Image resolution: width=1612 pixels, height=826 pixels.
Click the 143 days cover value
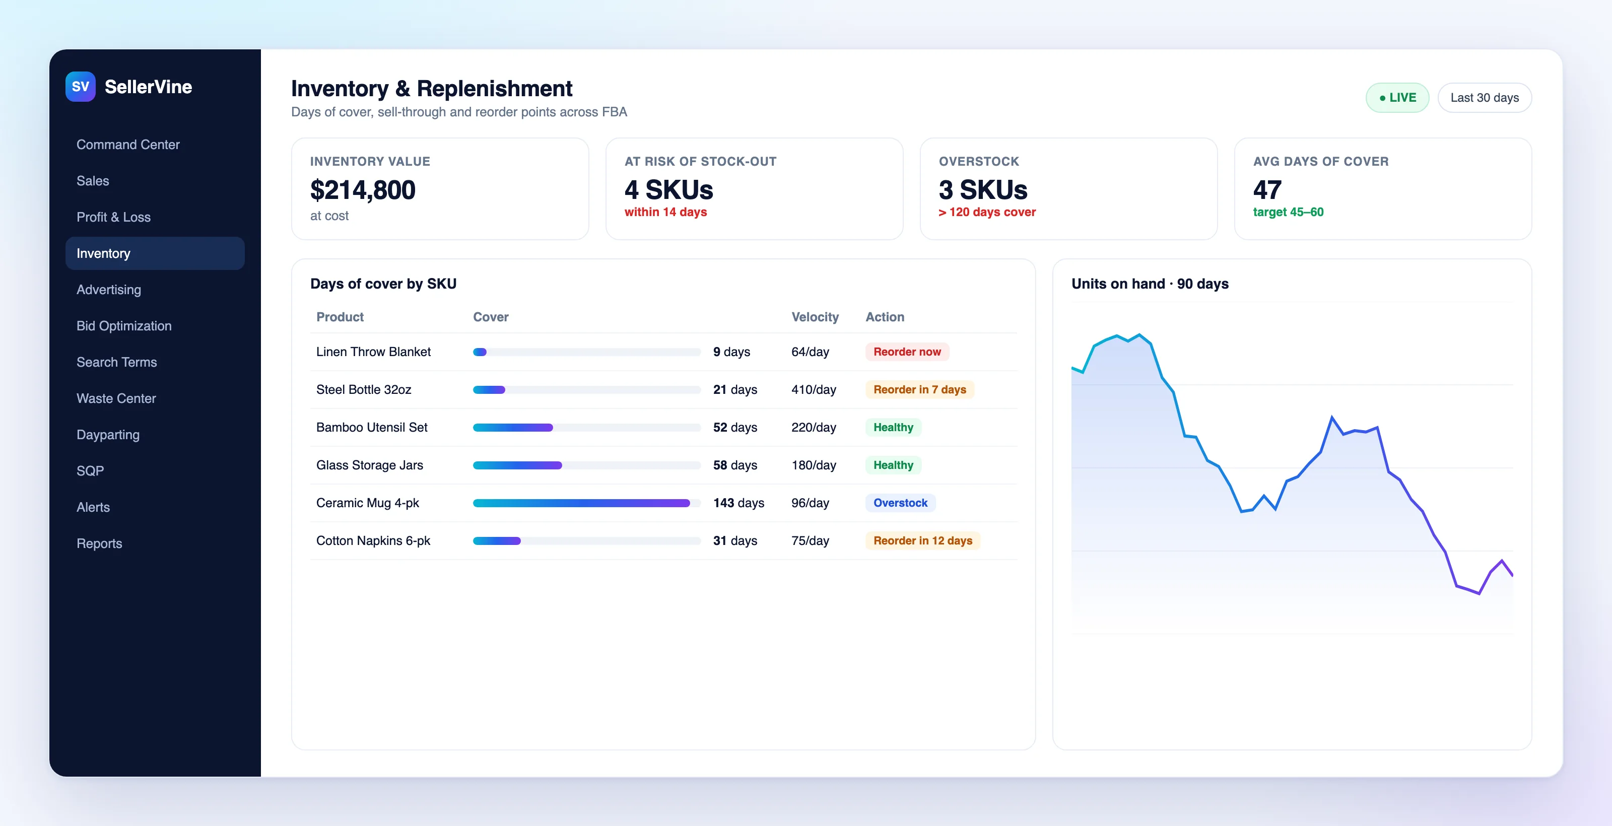click(x=738, y=503)
